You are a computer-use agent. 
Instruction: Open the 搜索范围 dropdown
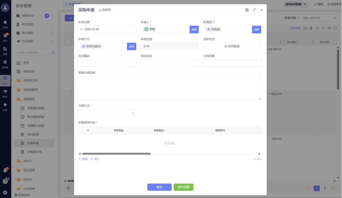coord(291,18)
